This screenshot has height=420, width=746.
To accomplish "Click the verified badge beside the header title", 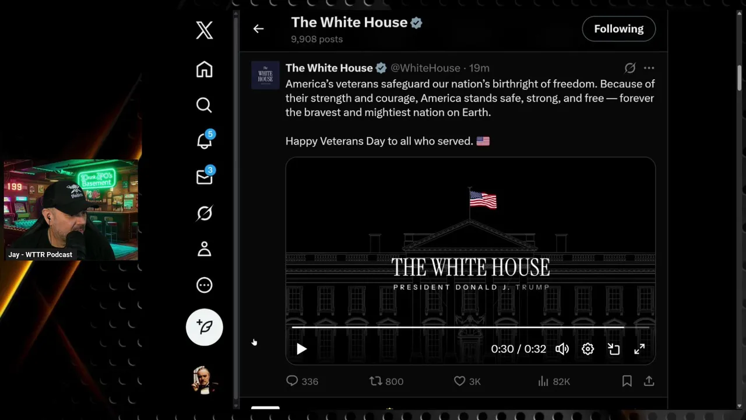I will pyautogui.click(x=417, y=23).
